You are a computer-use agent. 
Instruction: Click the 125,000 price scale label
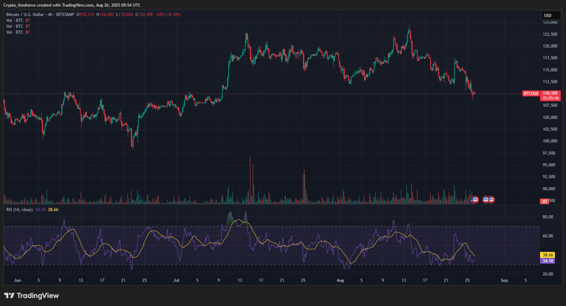pyautogui.click(x=549, y=23)
